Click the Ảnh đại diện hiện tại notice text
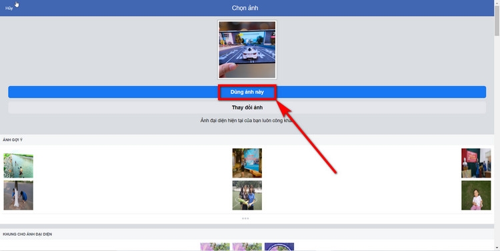 point(247,120)
